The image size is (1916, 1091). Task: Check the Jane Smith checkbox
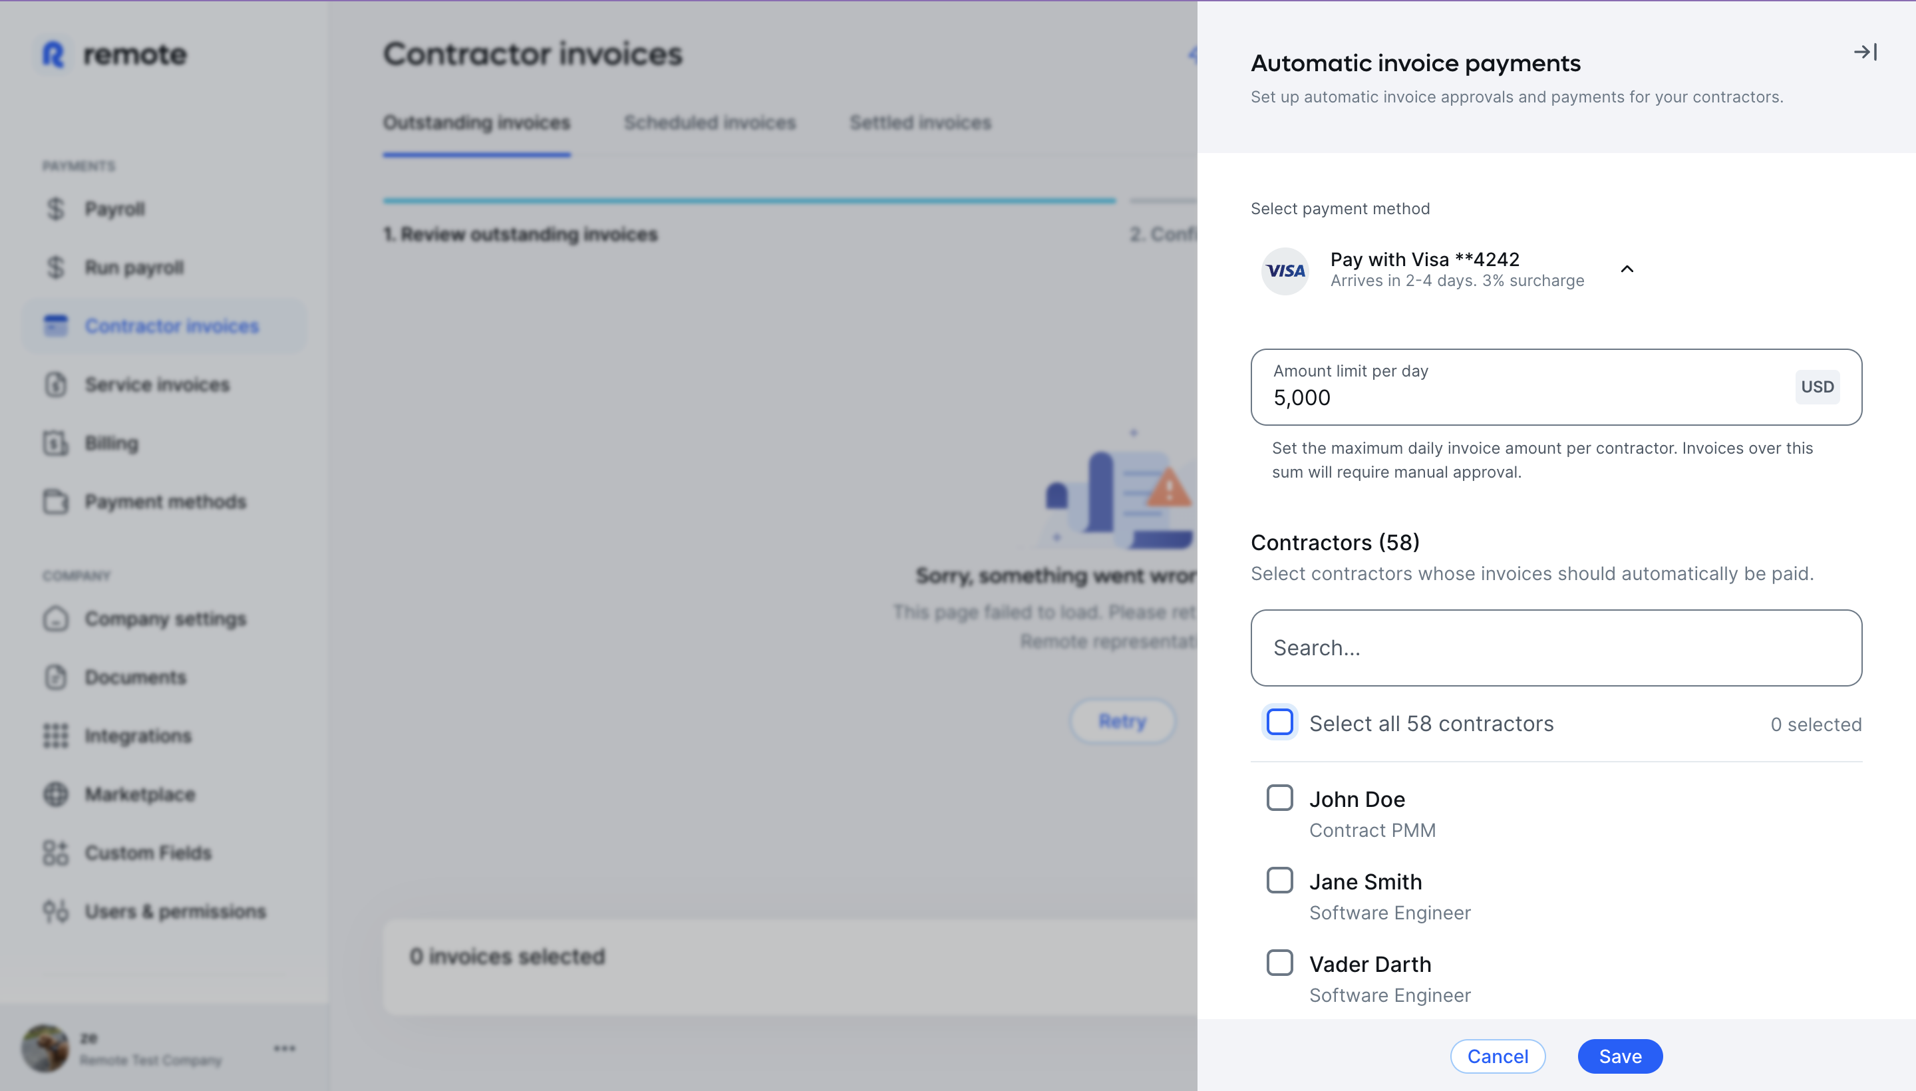[1279, 879]
